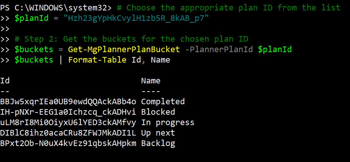Image resolution: width=350 pixels, height=162 pixels.
Task: Click the bucket ID starting with BPxt2Ob
Action: [69, 143]
